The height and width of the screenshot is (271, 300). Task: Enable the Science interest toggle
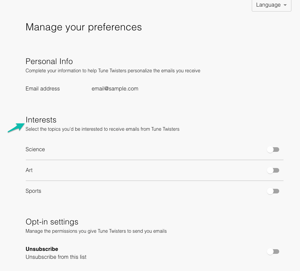(273, 150)
